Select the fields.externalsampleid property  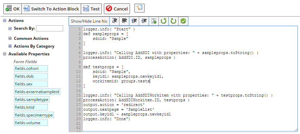coord(37,92)
